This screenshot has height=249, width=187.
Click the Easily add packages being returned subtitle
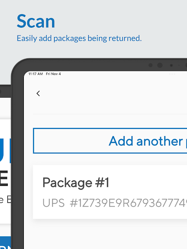point(79,38)
